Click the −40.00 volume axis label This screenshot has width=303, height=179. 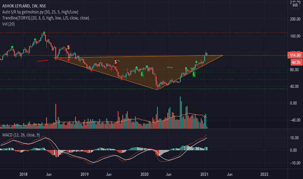[295, 120]
